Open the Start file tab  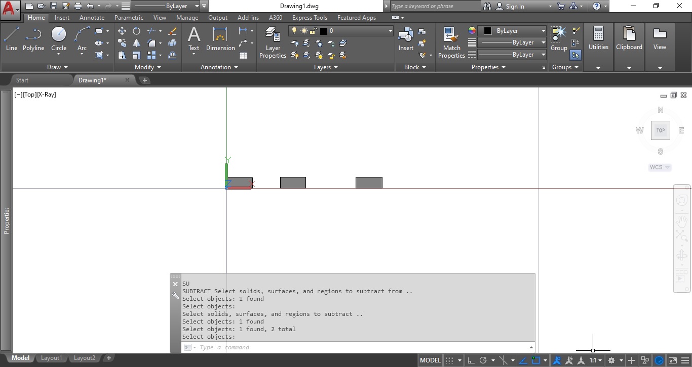click(x=22, y=80)
